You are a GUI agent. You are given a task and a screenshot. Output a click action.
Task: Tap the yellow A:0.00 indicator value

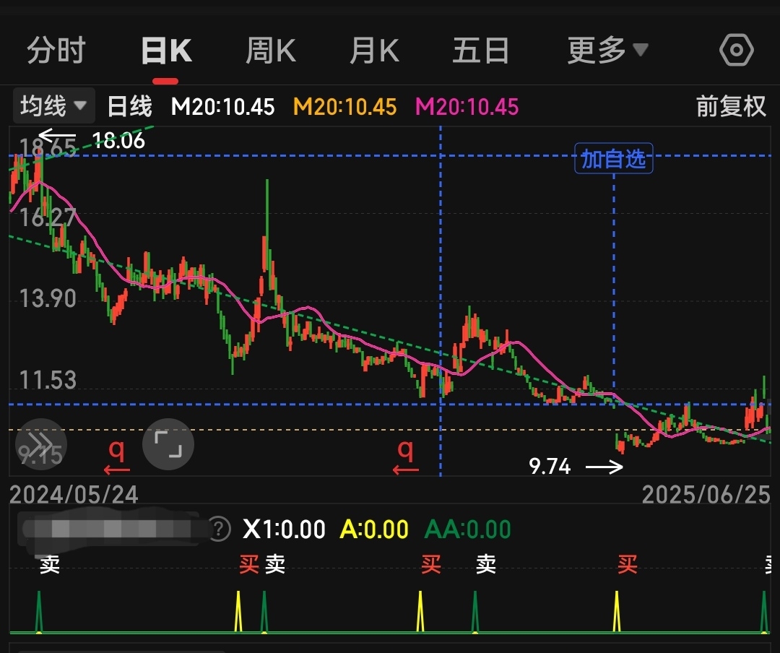[x=374, y=529]
